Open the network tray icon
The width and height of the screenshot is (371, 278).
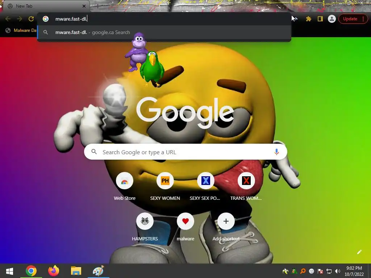pyautogui.click(x=329, y=271)
